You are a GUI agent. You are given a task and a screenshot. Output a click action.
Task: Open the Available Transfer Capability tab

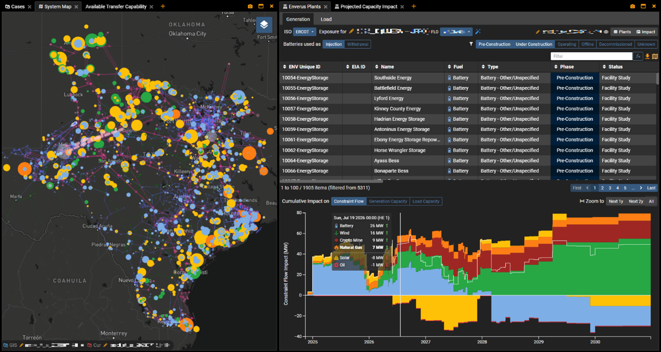(116, 7)
